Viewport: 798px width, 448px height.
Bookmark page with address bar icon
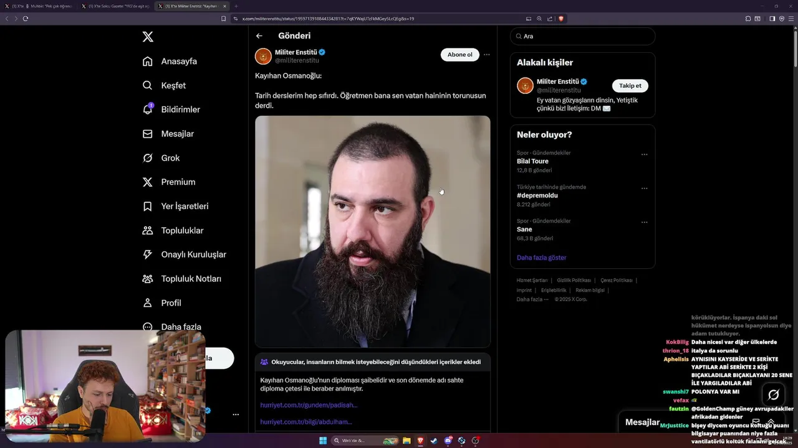[x=224, y=19]
